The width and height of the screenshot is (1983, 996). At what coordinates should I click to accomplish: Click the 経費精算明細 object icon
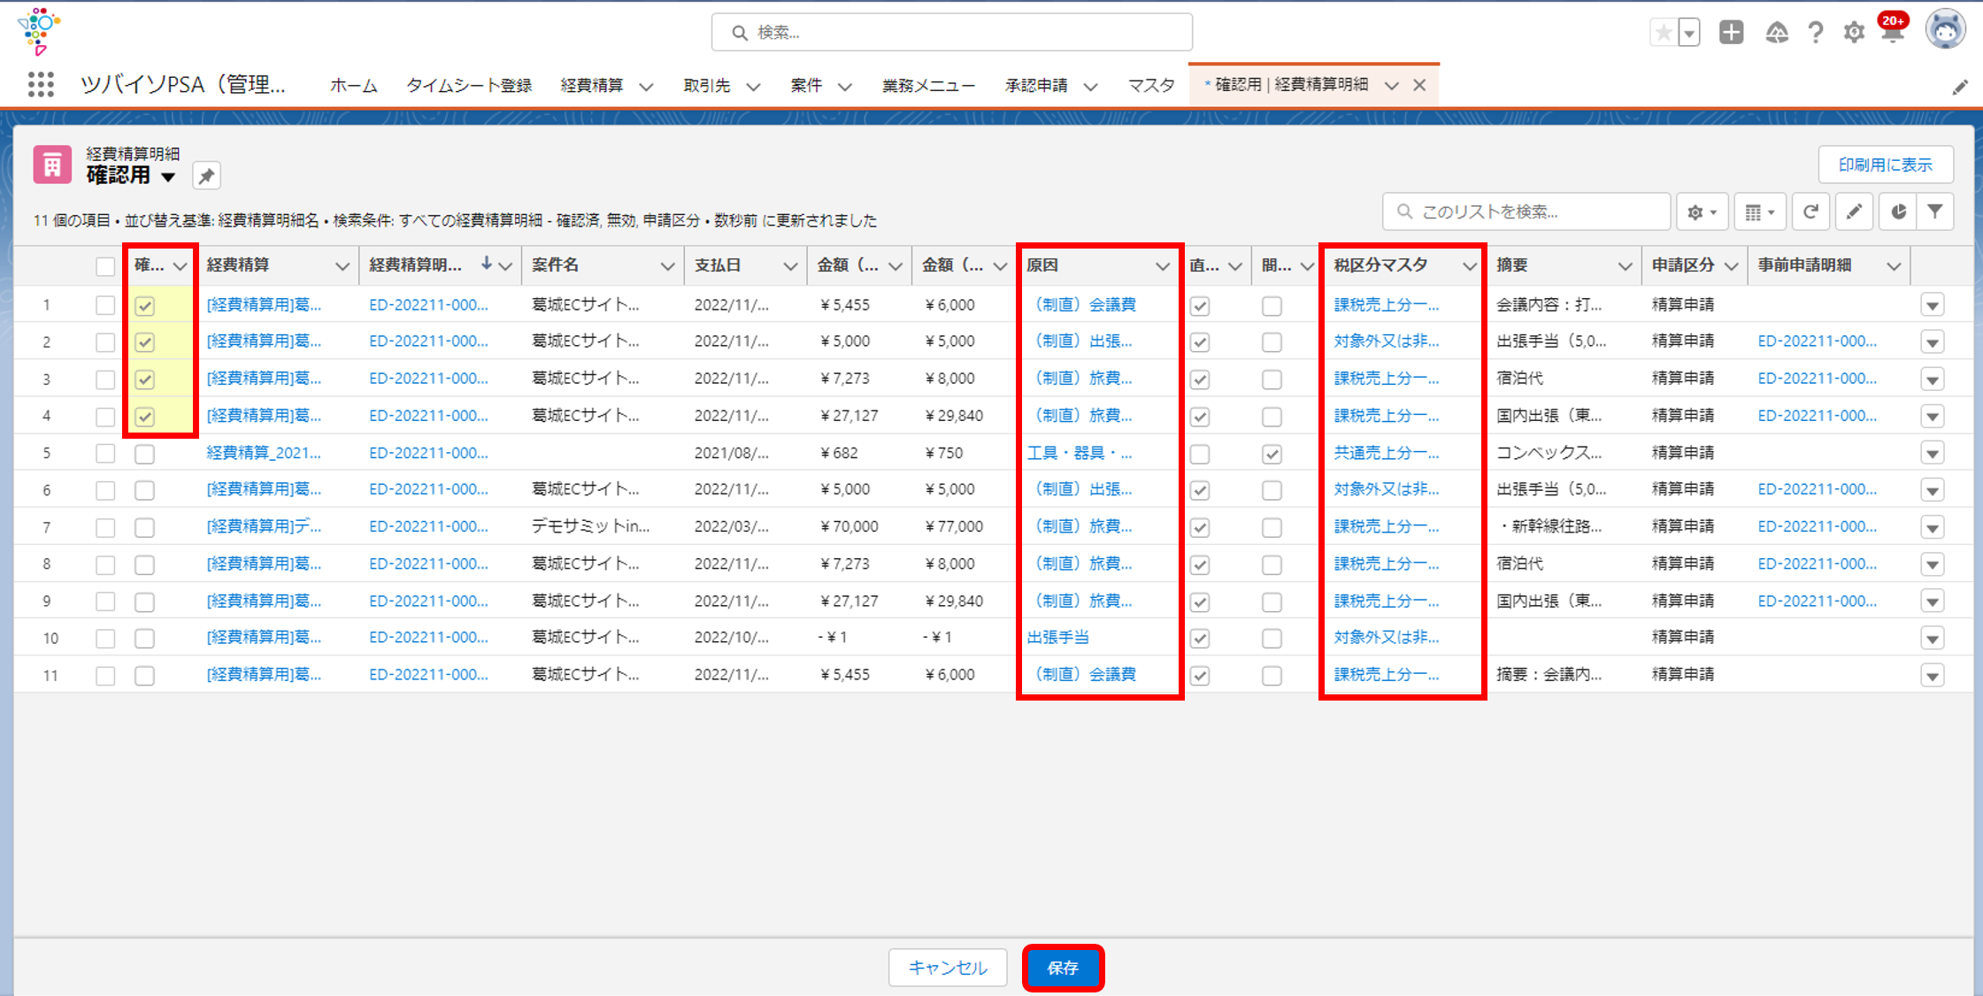(52, 165)
